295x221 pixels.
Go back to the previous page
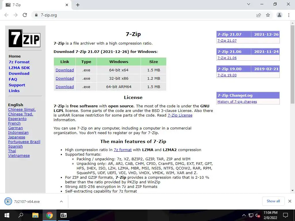pyautogui.click(x=6, y=15)
